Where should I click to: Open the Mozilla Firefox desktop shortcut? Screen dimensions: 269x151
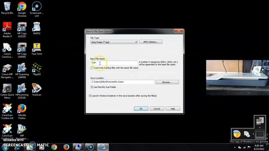tap(22, 112)
